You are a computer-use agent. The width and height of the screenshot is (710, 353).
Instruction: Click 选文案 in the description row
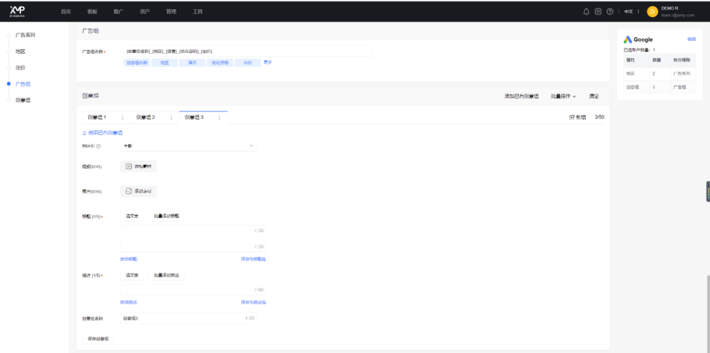click(131, 275)
